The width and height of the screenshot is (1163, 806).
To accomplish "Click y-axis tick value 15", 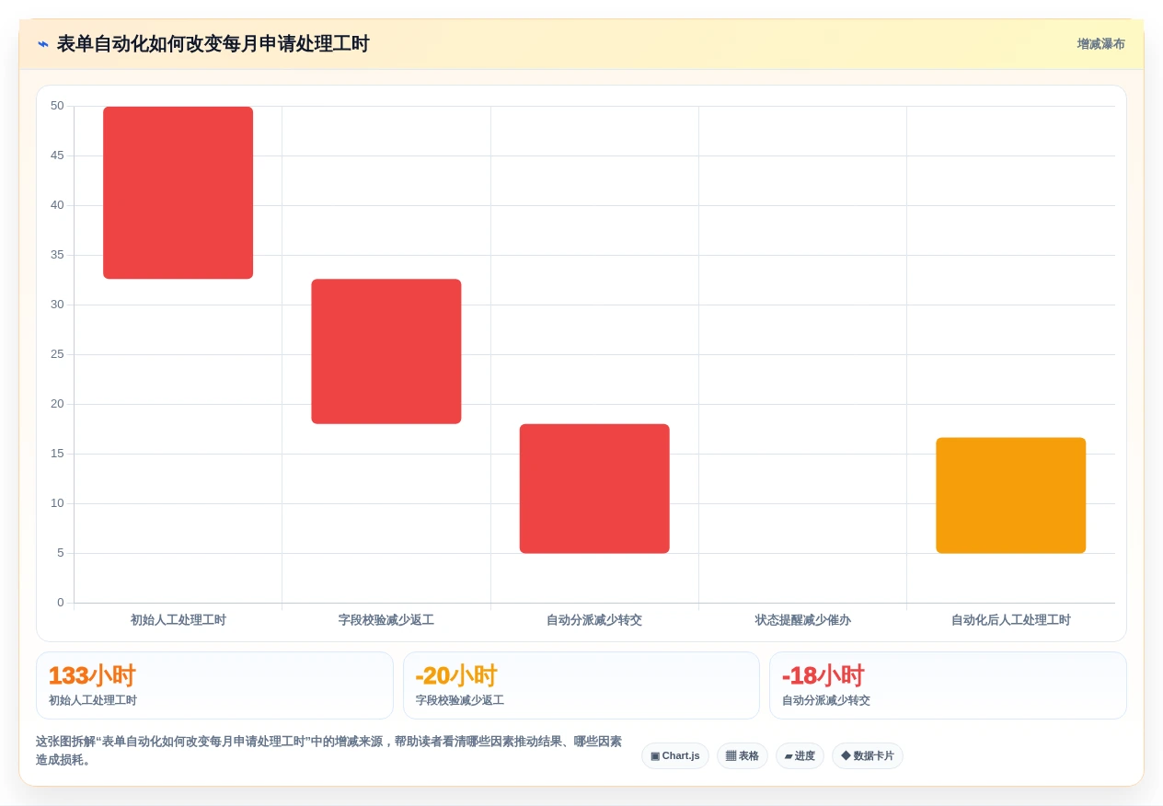I will (57, 454).
